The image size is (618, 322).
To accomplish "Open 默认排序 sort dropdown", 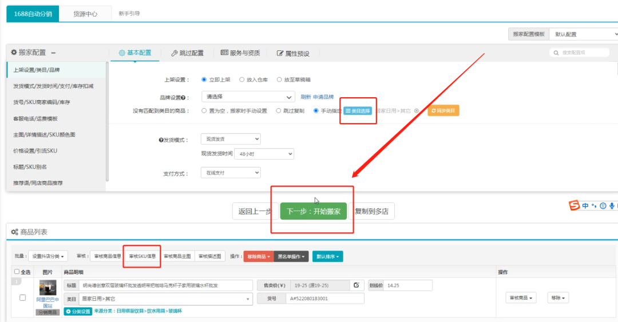I will [x=327, y=256].
